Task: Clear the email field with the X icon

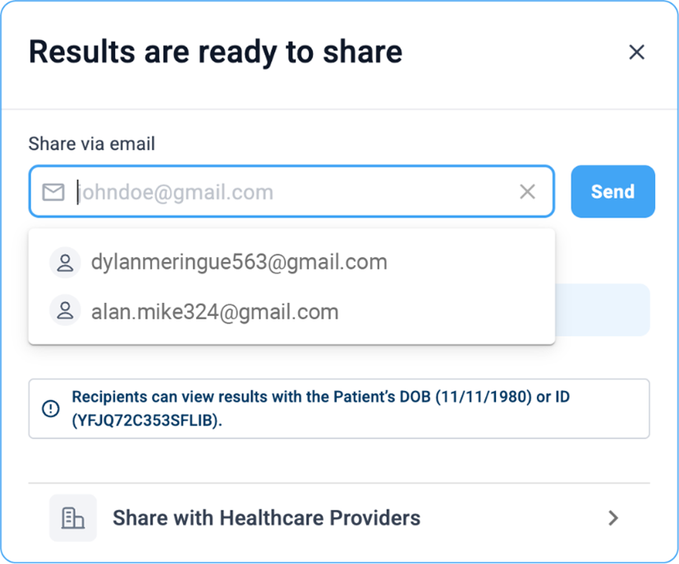Action: (527, 192)
